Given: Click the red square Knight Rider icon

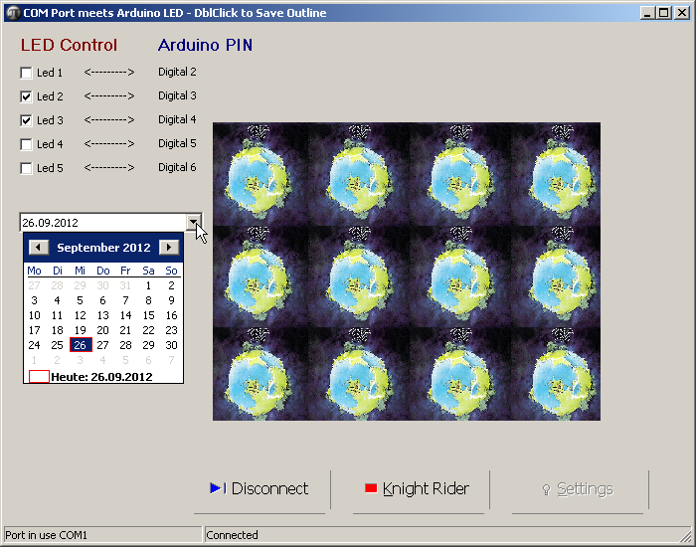Looking at the screenshot, I should [x=371, y=488].
